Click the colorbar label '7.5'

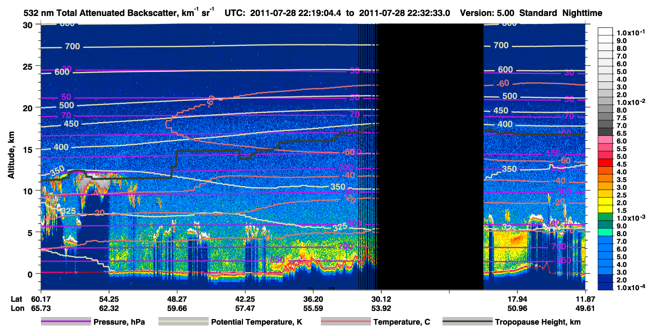tap(622, 117)
